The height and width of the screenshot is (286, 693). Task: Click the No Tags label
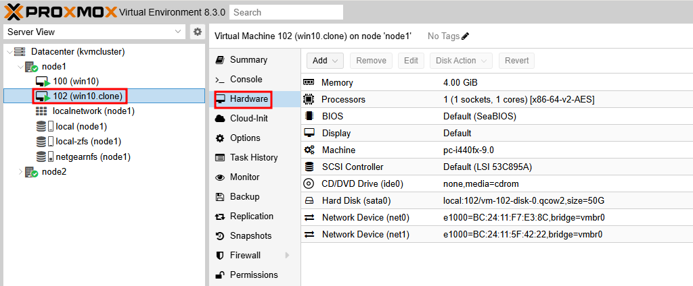point(444,36)
